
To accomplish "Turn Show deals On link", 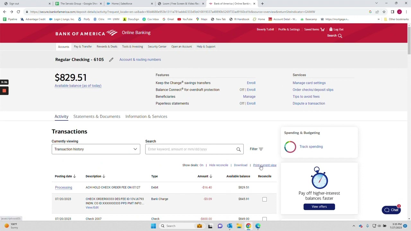I will tap(201, 165).
